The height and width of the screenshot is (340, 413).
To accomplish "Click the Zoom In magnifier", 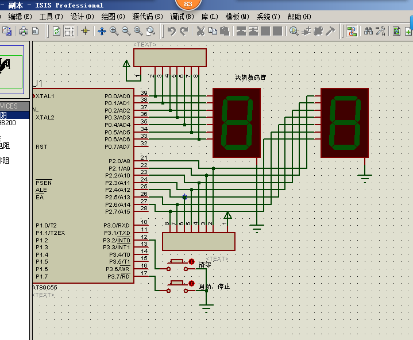I will (114, 31).
